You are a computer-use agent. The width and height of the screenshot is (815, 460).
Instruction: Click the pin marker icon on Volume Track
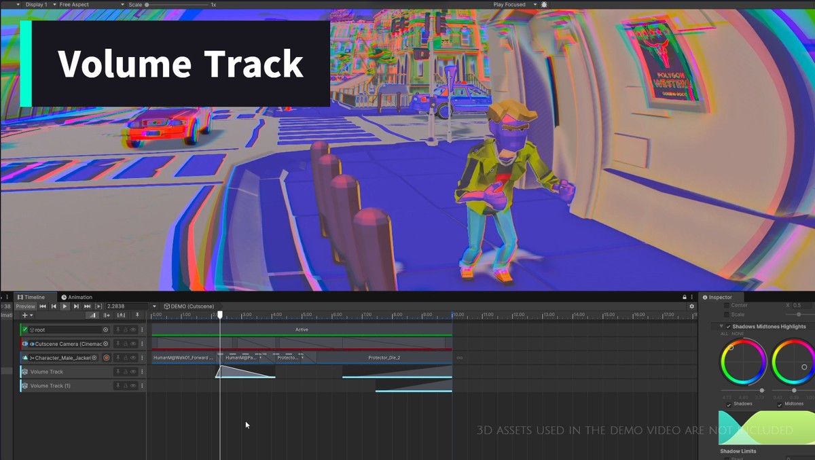click(117, 372)
